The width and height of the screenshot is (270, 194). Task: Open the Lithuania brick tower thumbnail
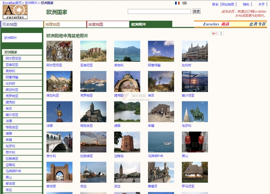tap(127, 142)
